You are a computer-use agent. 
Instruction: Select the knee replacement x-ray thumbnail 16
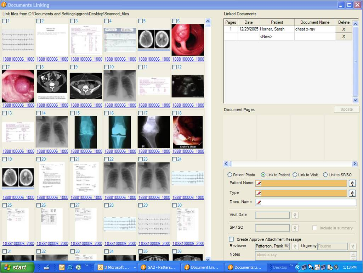[x=120, y=132]
